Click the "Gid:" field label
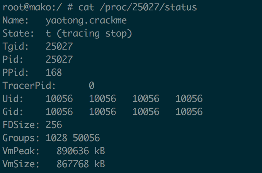This screenshot has width=262, height=173. point(13,112)
